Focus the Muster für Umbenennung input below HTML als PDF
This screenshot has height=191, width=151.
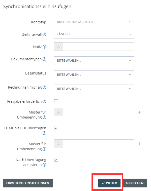pos(99,144)
